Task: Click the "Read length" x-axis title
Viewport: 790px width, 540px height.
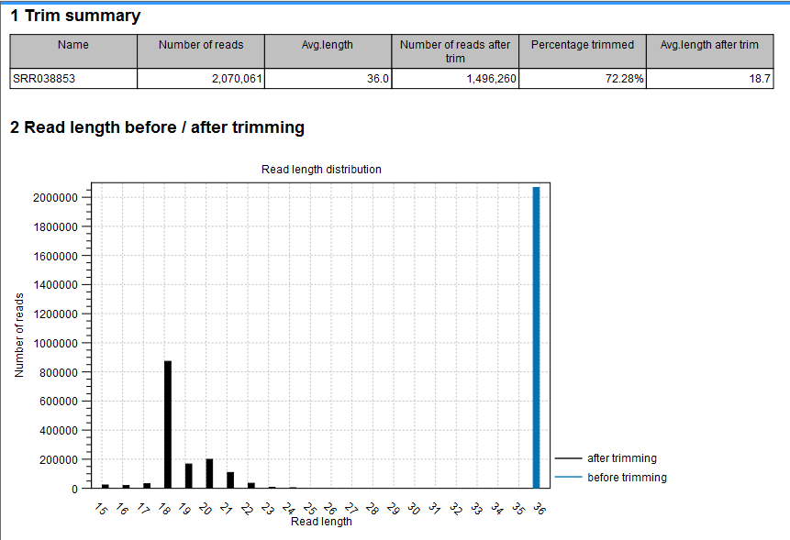Action: (x=320, y=522)
